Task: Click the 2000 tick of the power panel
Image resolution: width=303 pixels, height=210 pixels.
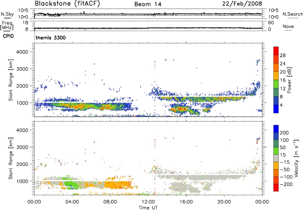Action: pyautogui.click(x=22, y=86)
